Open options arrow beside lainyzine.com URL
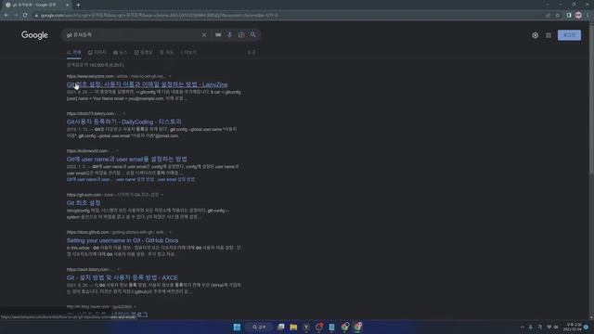Viewport: 594px width, 334px height. (x=170, y=76)
